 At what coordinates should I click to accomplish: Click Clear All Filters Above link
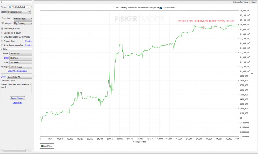tap(17, 71)
